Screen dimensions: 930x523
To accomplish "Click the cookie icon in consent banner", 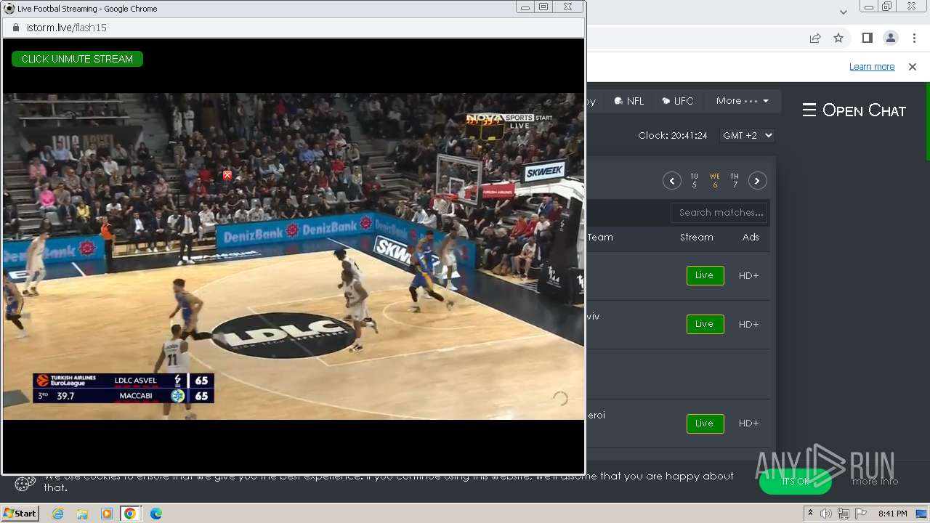I will pyautogui.click(x=25, y=483).
